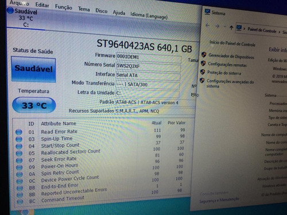Open Configurações avançadas do sistema link
The image size is (287, 215).
(x=230, y=84)
